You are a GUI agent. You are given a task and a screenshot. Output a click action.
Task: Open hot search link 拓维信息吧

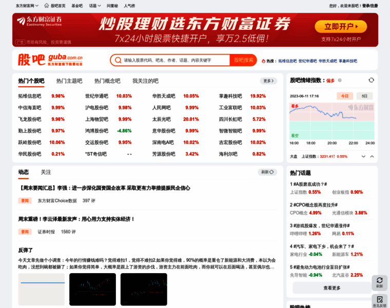click(287, 61)
